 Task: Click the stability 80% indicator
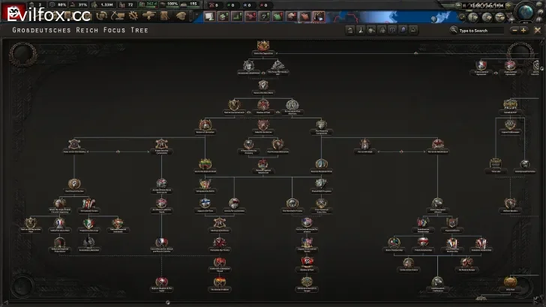pyautogui.click(x=61, y=5)
